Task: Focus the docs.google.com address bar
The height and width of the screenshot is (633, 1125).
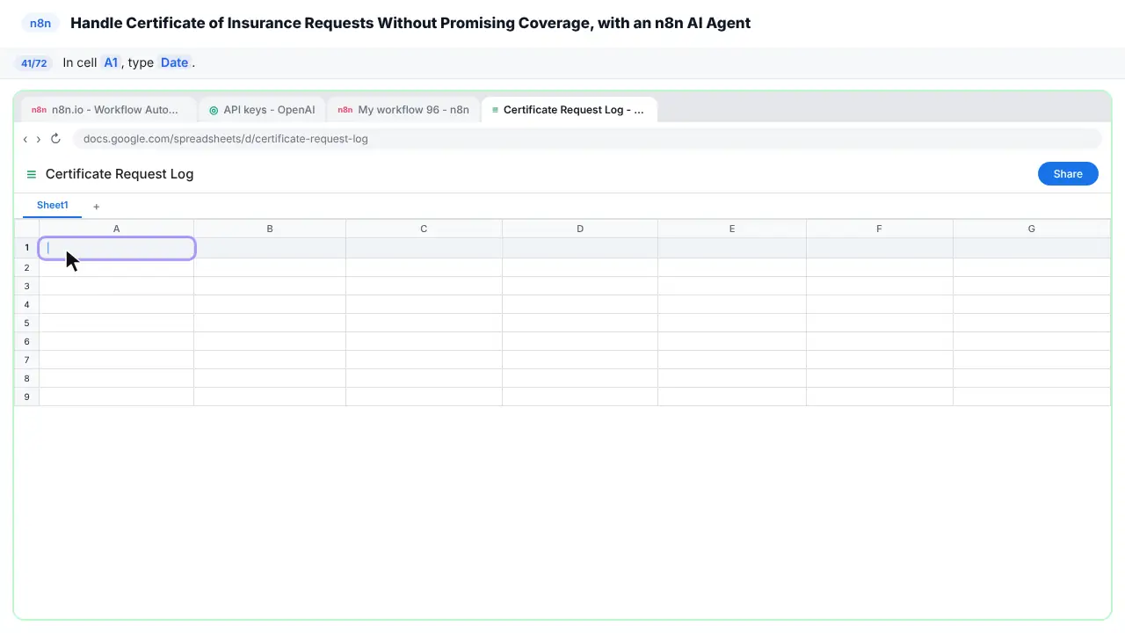Action: pyautogui.click(x=587, y=139)
